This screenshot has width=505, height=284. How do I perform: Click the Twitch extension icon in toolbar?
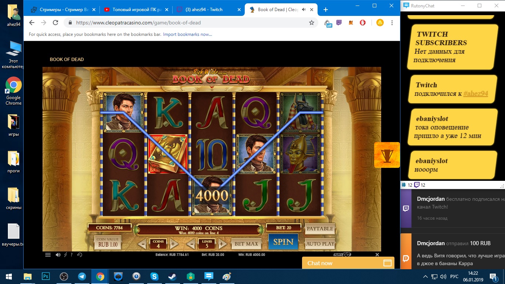pyautogui.click(x=339, y=23)
